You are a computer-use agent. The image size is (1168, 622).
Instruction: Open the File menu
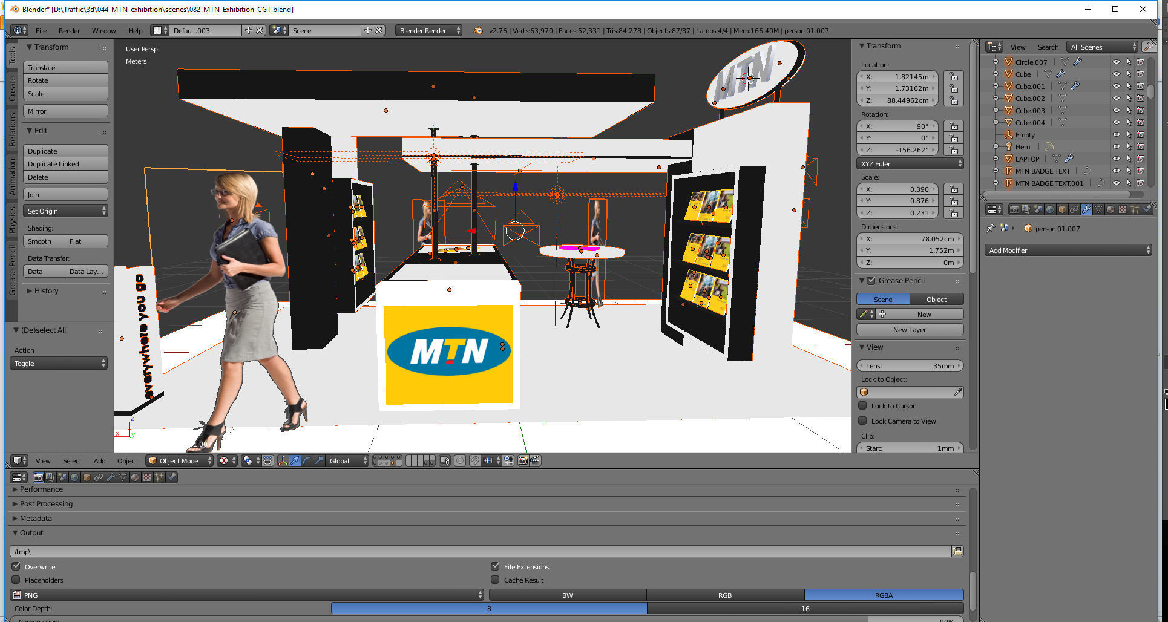[x=41, y=30]
